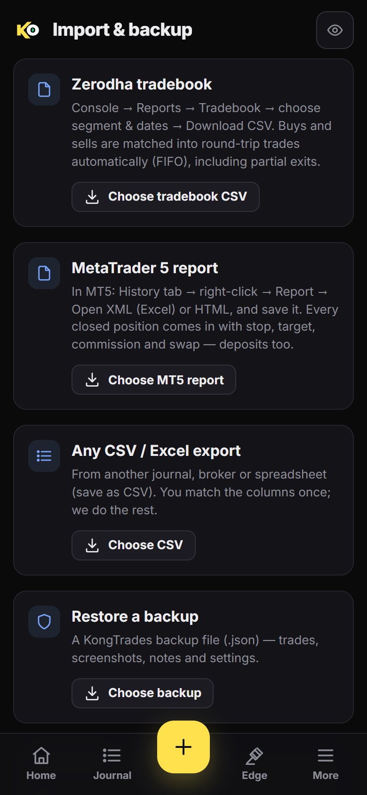Click the download icon in Choose CSV
This screenshot has width=367, height=795.
pos(92,545)
